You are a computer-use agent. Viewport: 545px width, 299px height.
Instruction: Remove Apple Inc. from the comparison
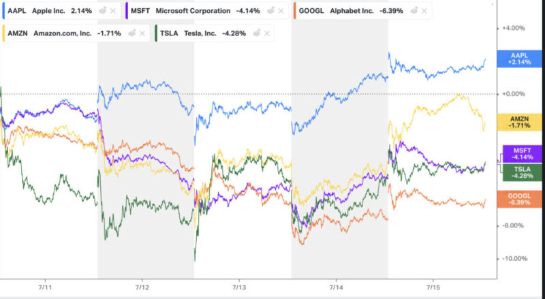(112, 12)
